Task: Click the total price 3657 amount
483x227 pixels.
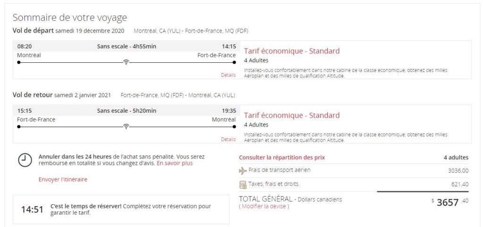Action: tap(447, 202)
